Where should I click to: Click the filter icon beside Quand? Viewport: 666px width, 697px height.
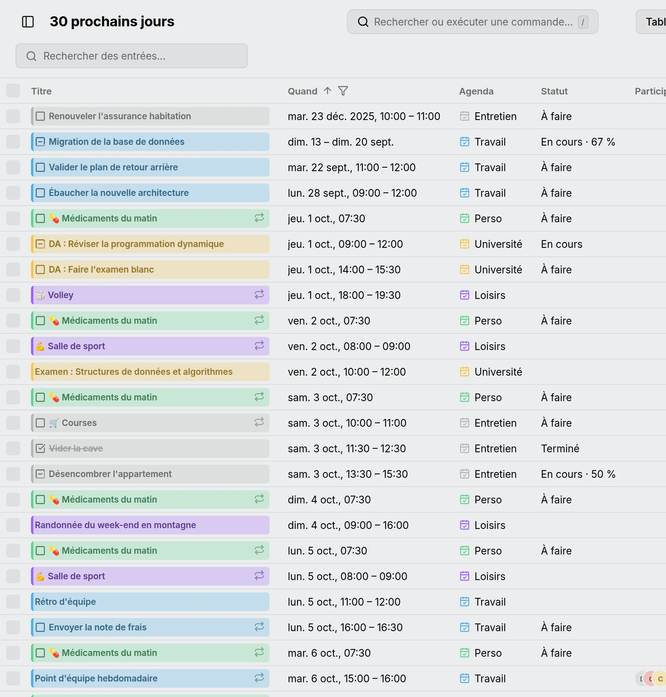[x=343, y=91]
